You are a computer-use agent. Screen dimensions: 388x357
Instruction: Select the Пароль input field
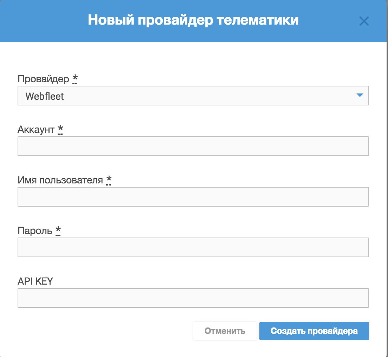[193, 247]
